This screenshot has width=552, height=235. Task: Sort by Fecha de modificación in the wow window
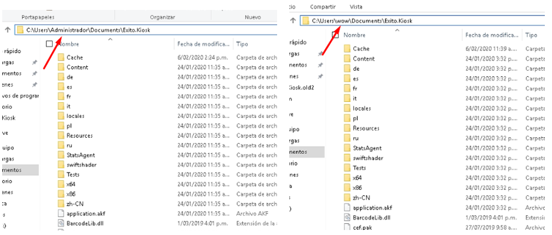coord(491,35)
